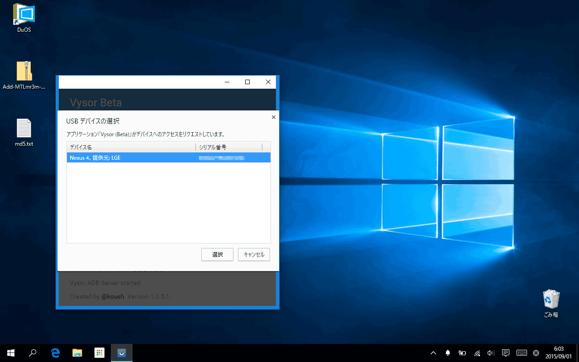Cancel the USB device selection dialog

pos(254,254)
